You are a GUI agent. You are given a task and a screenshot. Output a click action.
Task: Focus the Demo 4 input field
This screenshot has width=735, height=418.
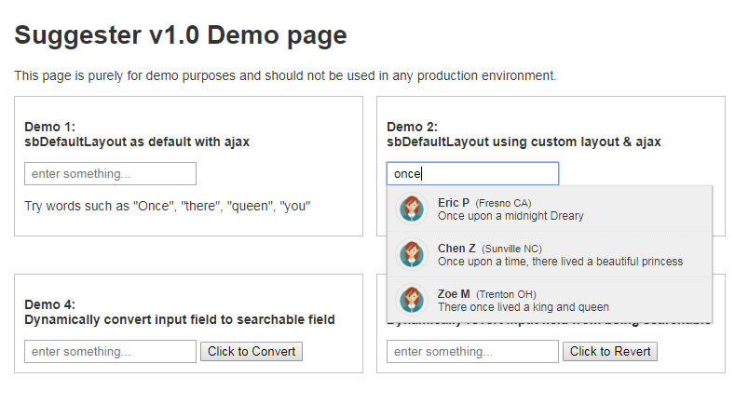pyautogui.click(x=110, y=352)
